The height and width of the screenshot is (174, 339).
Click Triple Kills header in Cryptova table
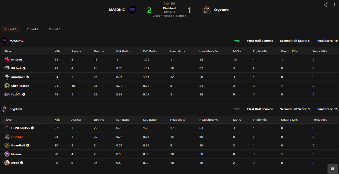(260, 120)
